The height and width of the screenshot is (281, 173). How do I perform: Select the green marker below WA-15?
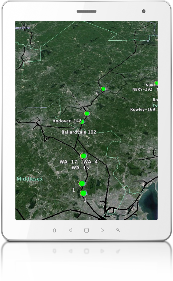coord(82,184)
